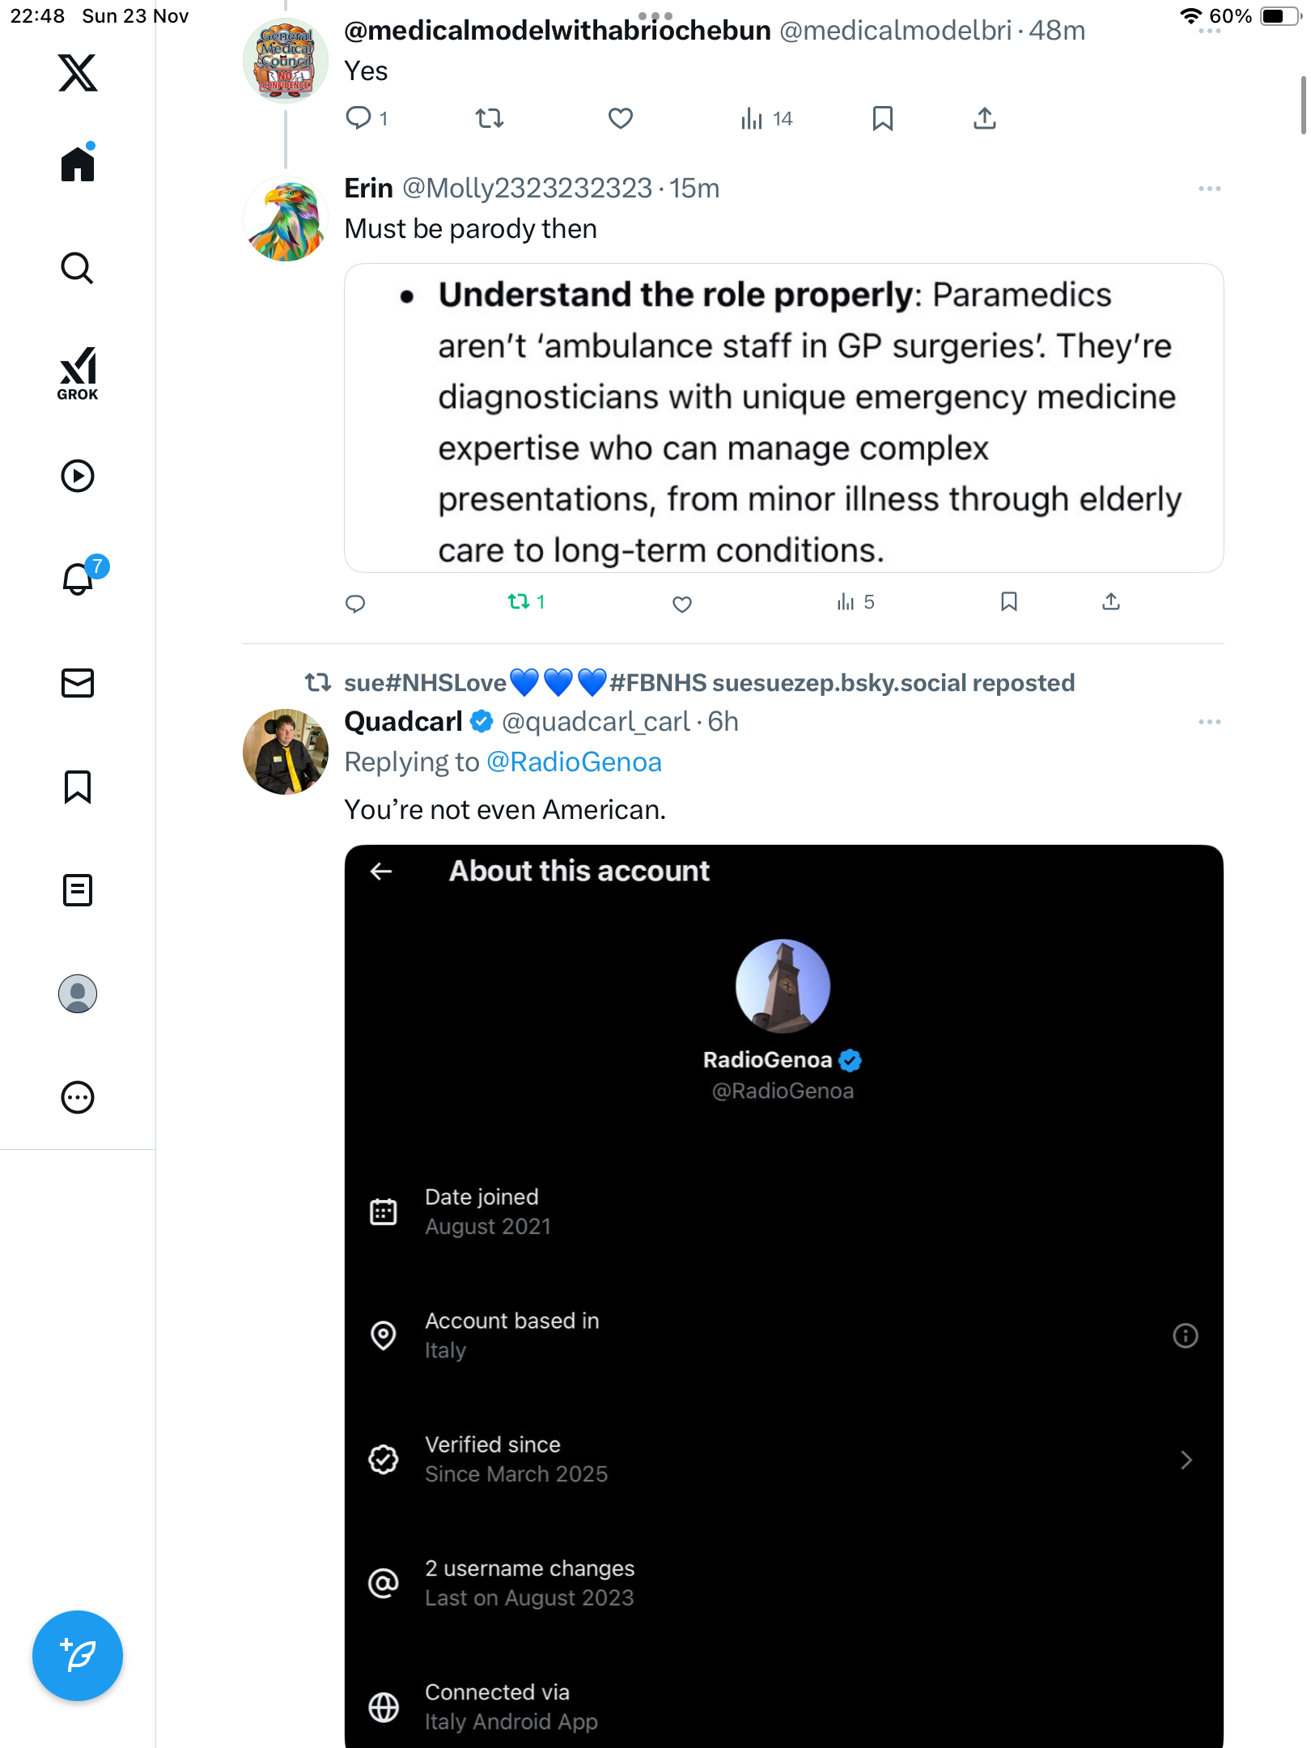
Task: Open the profile tab in sidebar
Action: (x=78, y=994)
